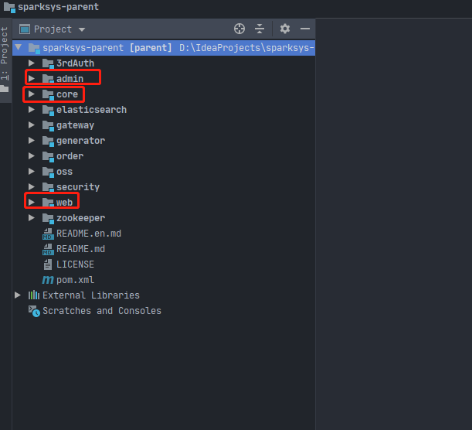Click the locate/scroll from source crosshair icon

pyautogui.click(x=239, y=29)
